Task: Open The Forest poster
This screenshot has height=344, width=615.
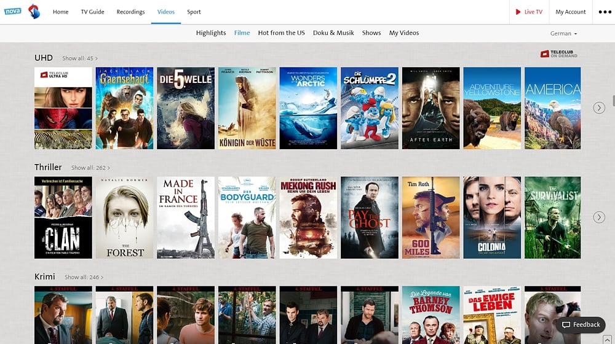Action: (124, 217)
